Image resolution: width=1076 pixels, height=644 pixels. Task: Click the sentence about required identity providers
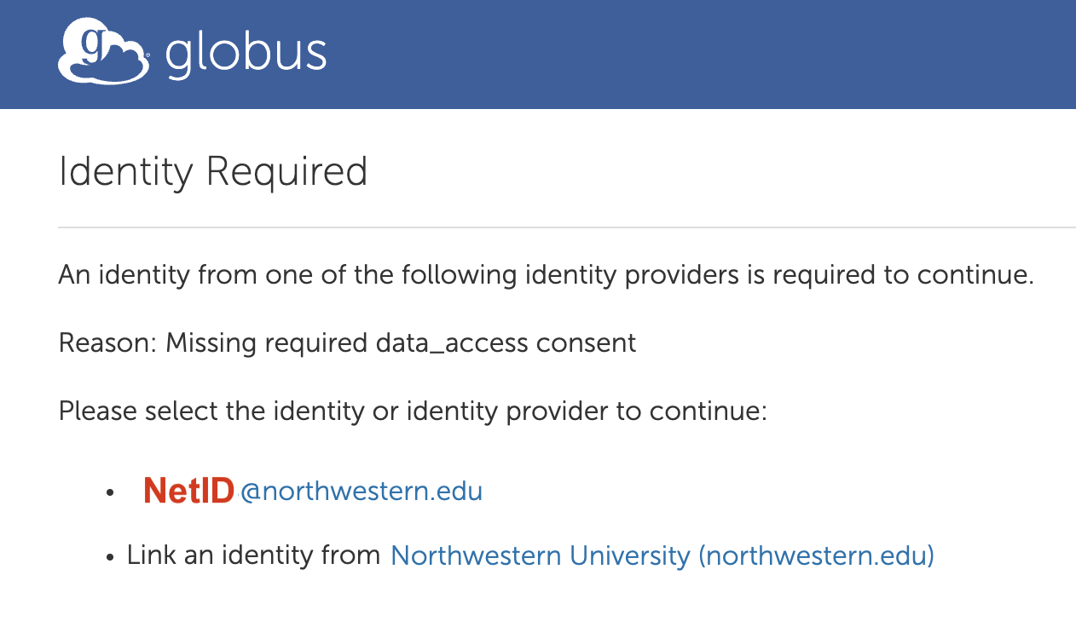point(546,274)
